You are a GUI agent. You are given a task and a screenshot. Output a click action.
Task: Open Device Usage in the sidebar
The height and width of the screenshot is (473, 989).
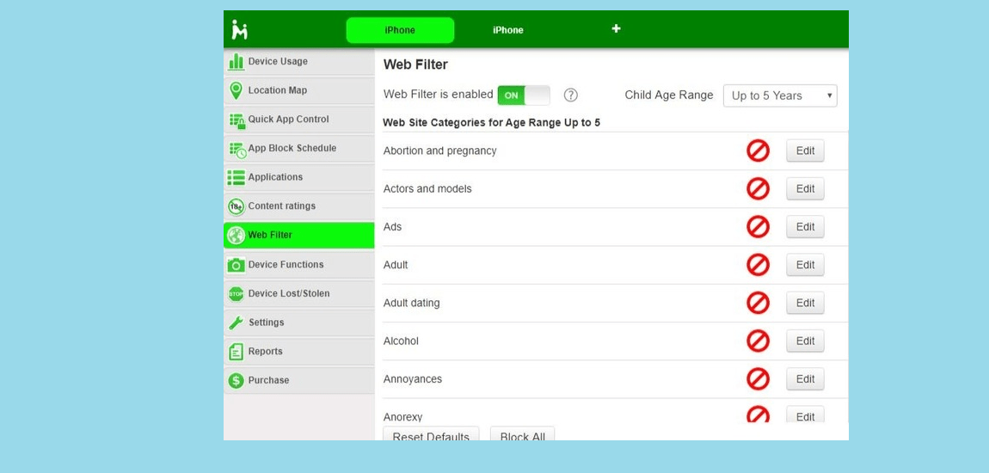point(299,62)
